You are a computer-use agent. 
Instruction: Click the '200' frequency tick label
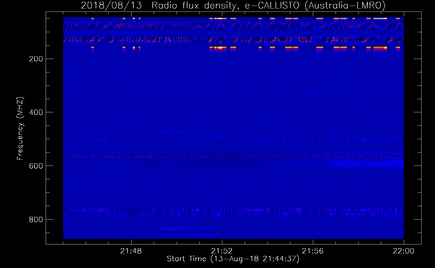tap(36, 59)
